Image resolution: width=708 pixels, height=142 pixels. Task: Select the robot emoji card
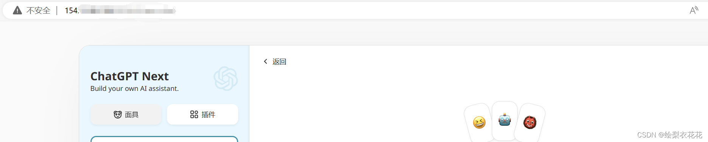pos(505,120)
